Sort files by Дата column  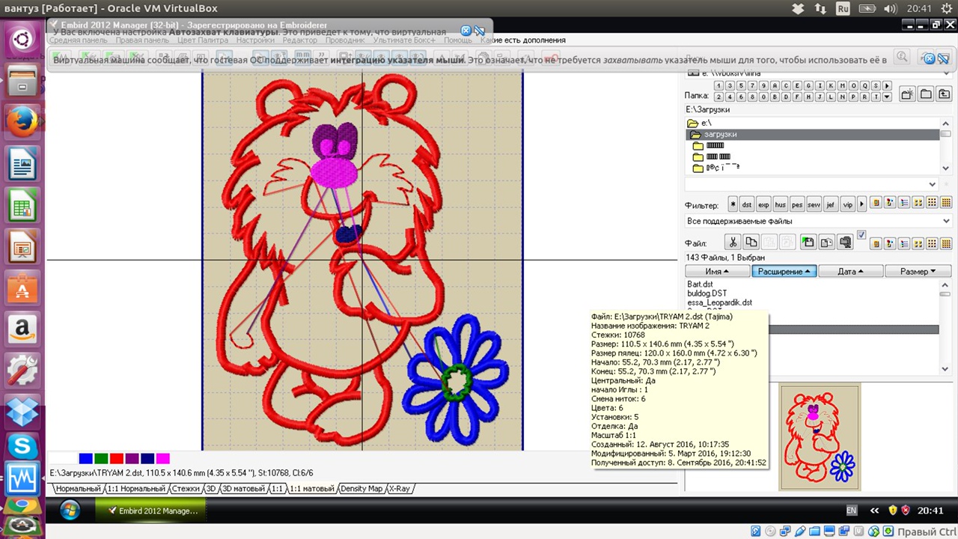coord(850,271)
